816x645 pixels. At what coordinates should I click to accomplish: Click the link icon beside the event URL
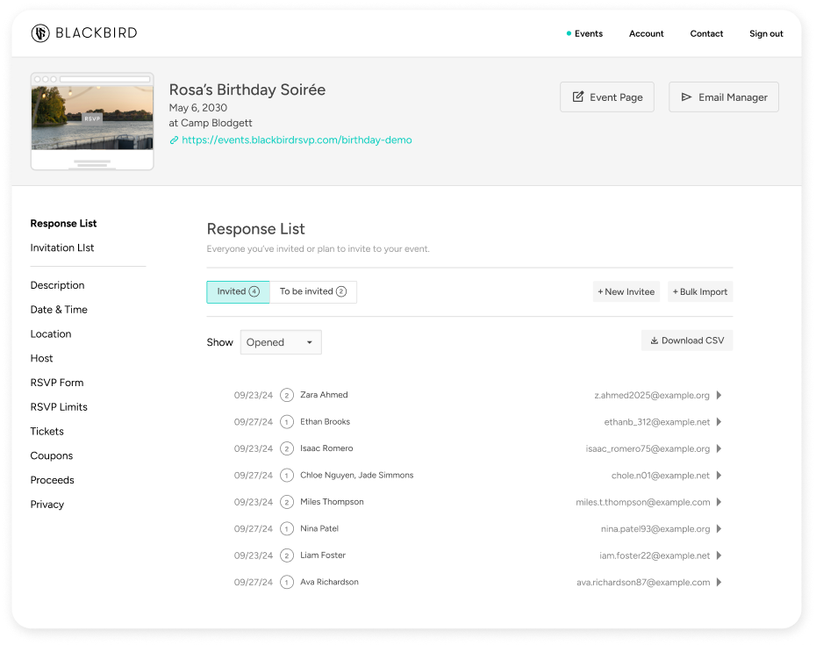173,140
